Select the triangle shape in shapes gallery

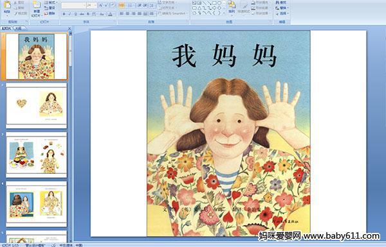tap(199, 8)
